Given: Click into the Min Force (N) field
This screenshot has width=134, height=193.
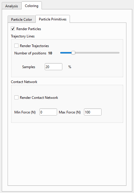Looking at the screenshot, I should point(48,112).
